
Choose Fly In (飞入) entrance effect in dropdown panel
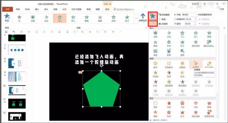[182, 34]
